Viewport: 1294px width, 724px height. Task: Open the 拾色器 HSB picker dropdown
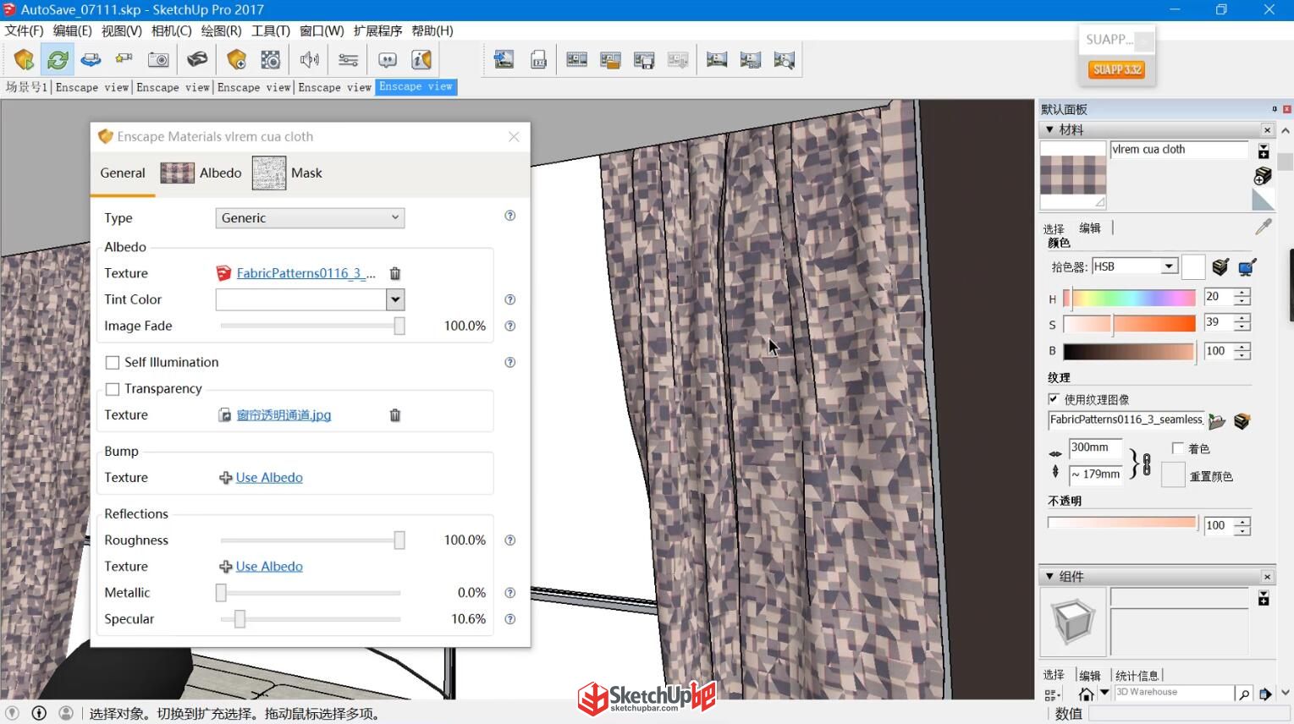(x=1135, y=266)
